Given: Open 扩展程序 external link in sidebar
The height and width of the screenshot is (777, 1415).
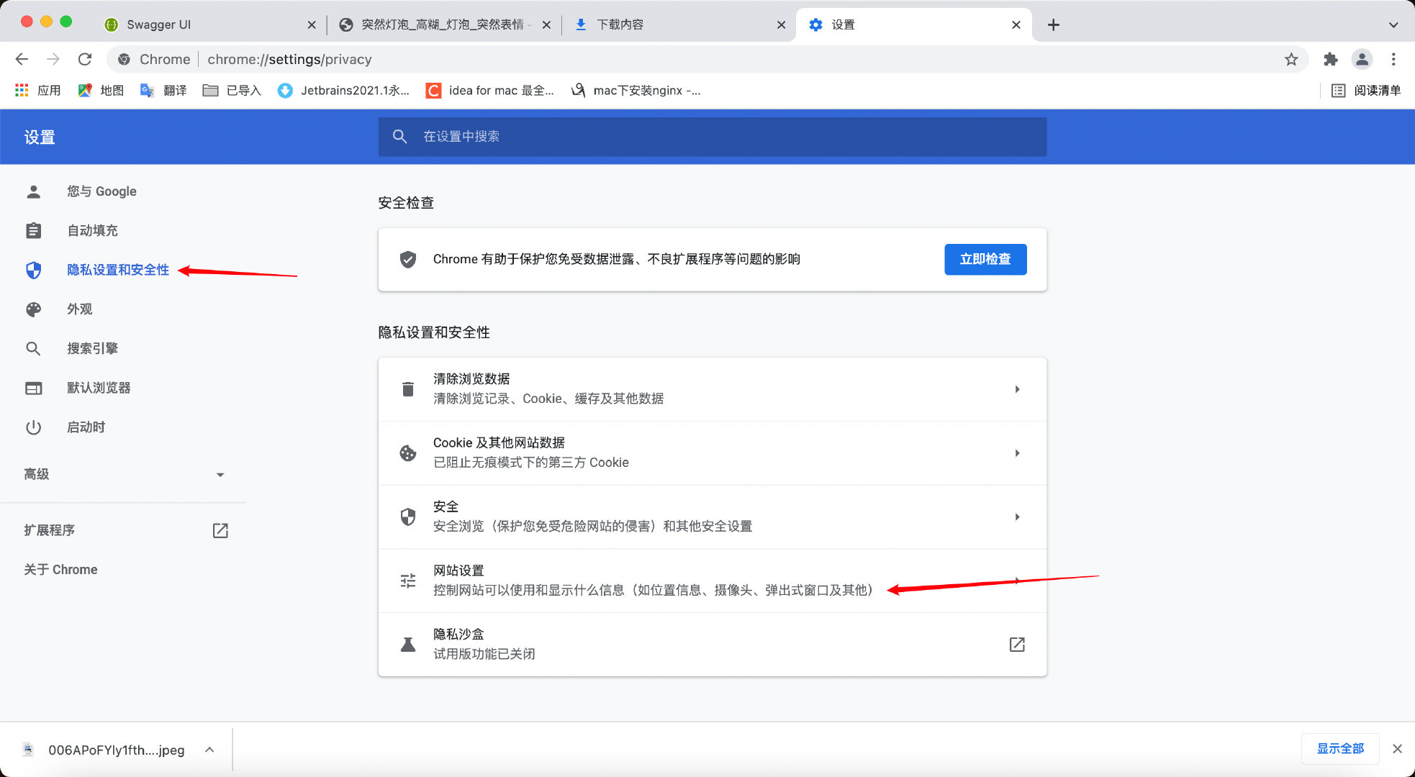Looking at the screenshot, I should pyautogui.click(x=220, y=531).
